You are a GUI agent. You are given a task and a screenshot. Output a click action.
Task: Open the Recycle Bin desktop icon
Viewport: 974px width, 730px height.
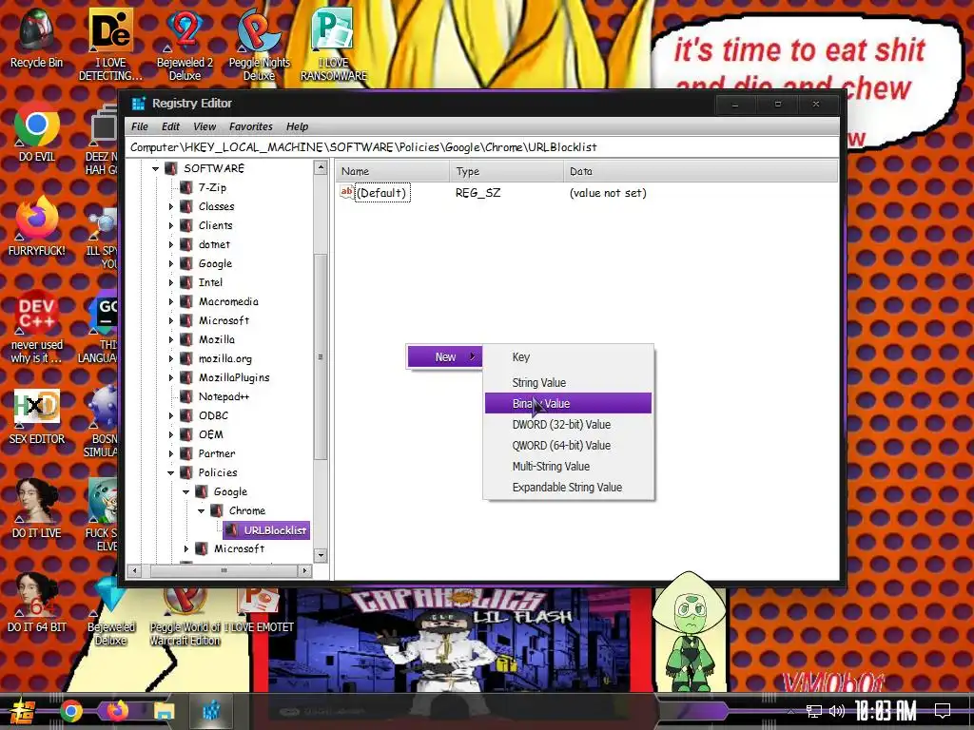pyautogui.click(x=36, y=37)
